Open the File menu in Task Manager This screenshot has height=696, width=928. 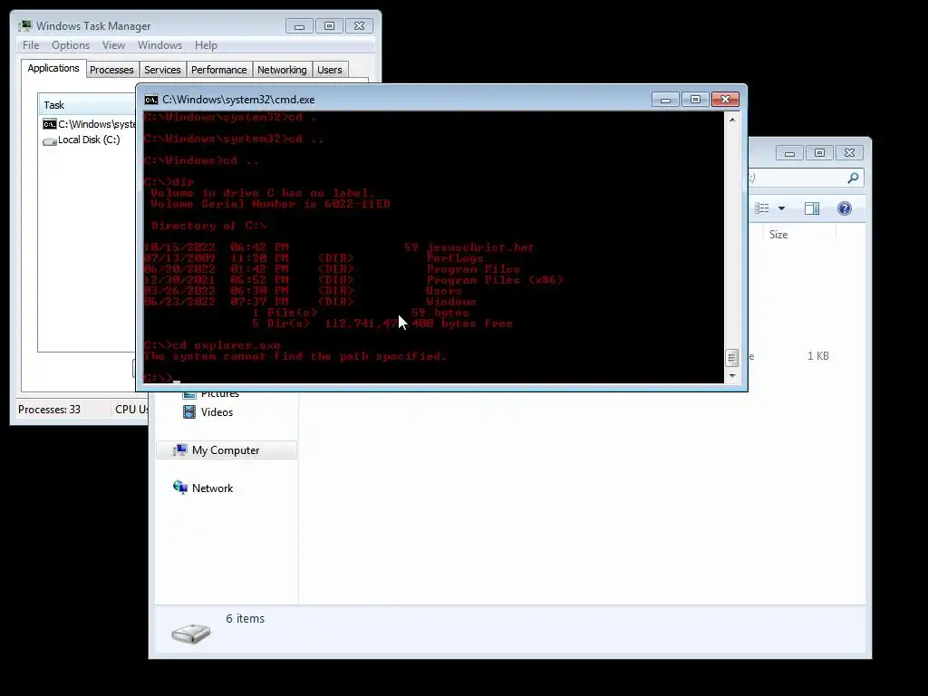pyautogui.click(x=31, y=45)
